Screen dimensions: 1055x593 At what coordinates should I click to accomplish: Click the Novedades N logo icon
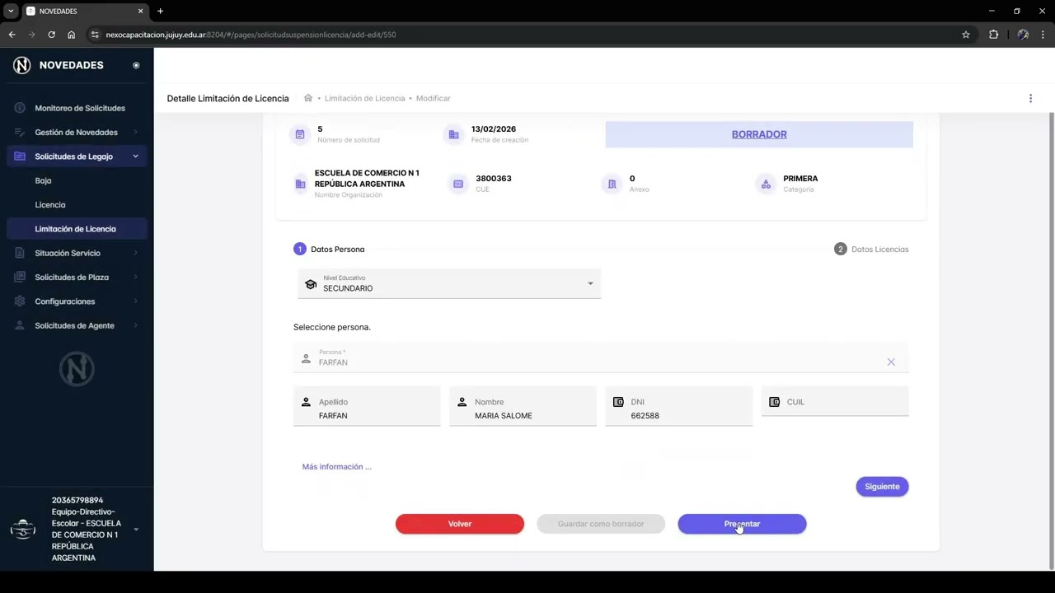pos(22,65)
